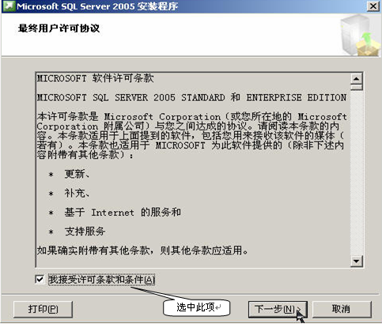Click the window title bar text
Screen dimensions: 382x324
97,6
